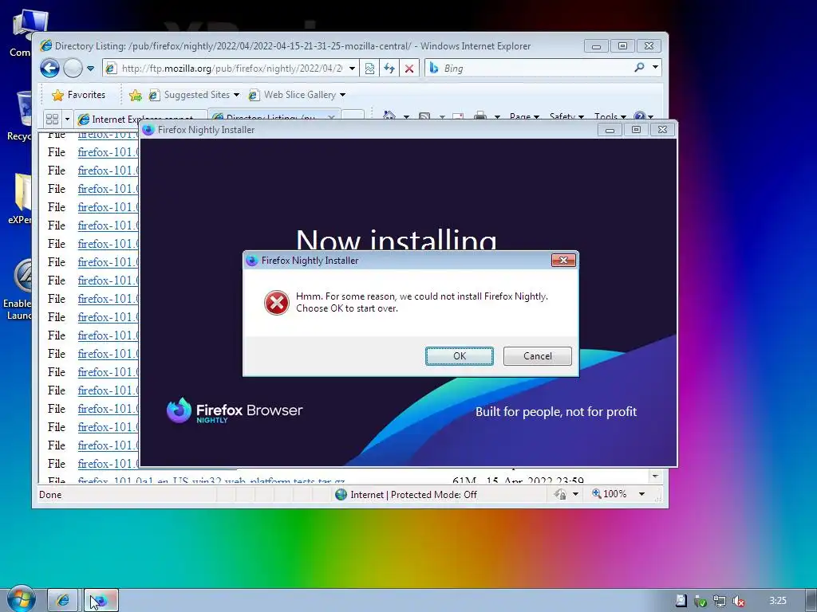
Task: Expand the address bar autocomplete dropdown arrow
Action: click(352, 69)
